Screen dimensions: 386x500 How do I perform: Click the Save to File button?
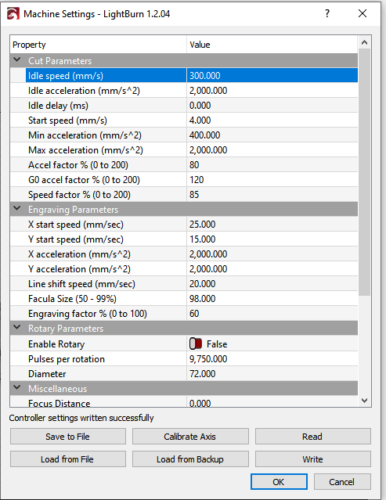pos(68,436)
